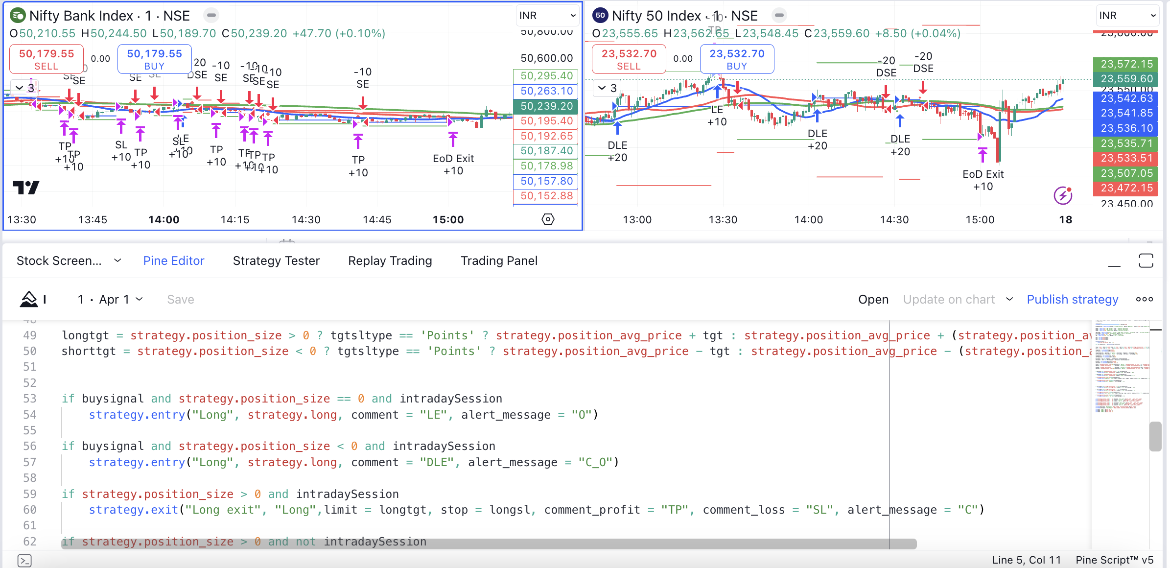Open script version dropdown Apr 1

111,299
